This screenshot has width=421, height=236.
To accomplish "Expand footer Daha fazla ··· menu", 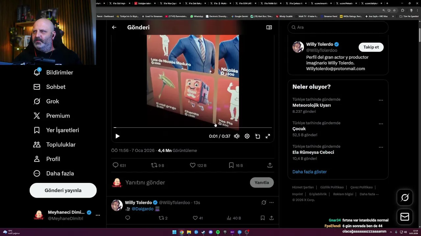I will [369, 194].
